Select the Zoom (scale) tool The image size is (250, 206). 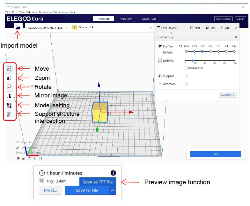point(9,78)
